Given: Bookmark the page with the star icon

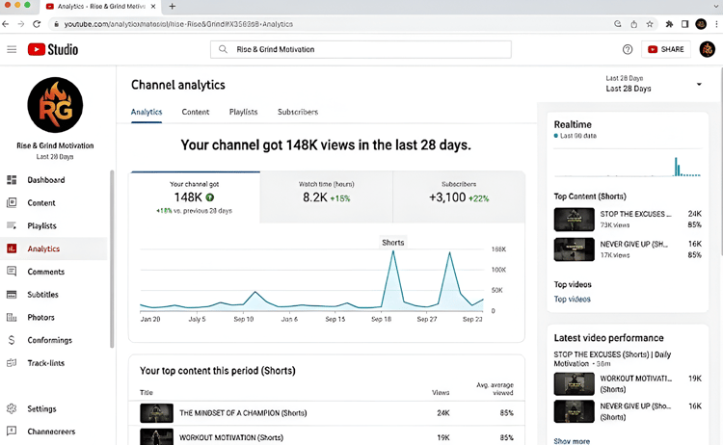Looking at the screenshot, I should click(x=650, y=24).
